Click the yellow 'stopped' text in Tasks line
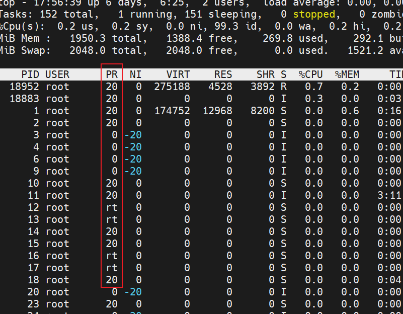The image size is (403, 314). pos(313,15)
